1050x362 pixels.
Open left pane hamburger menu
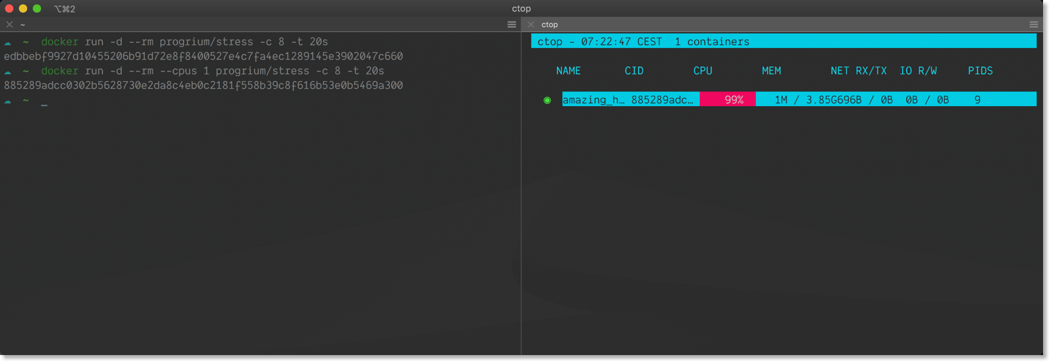(x=512, y=24)
